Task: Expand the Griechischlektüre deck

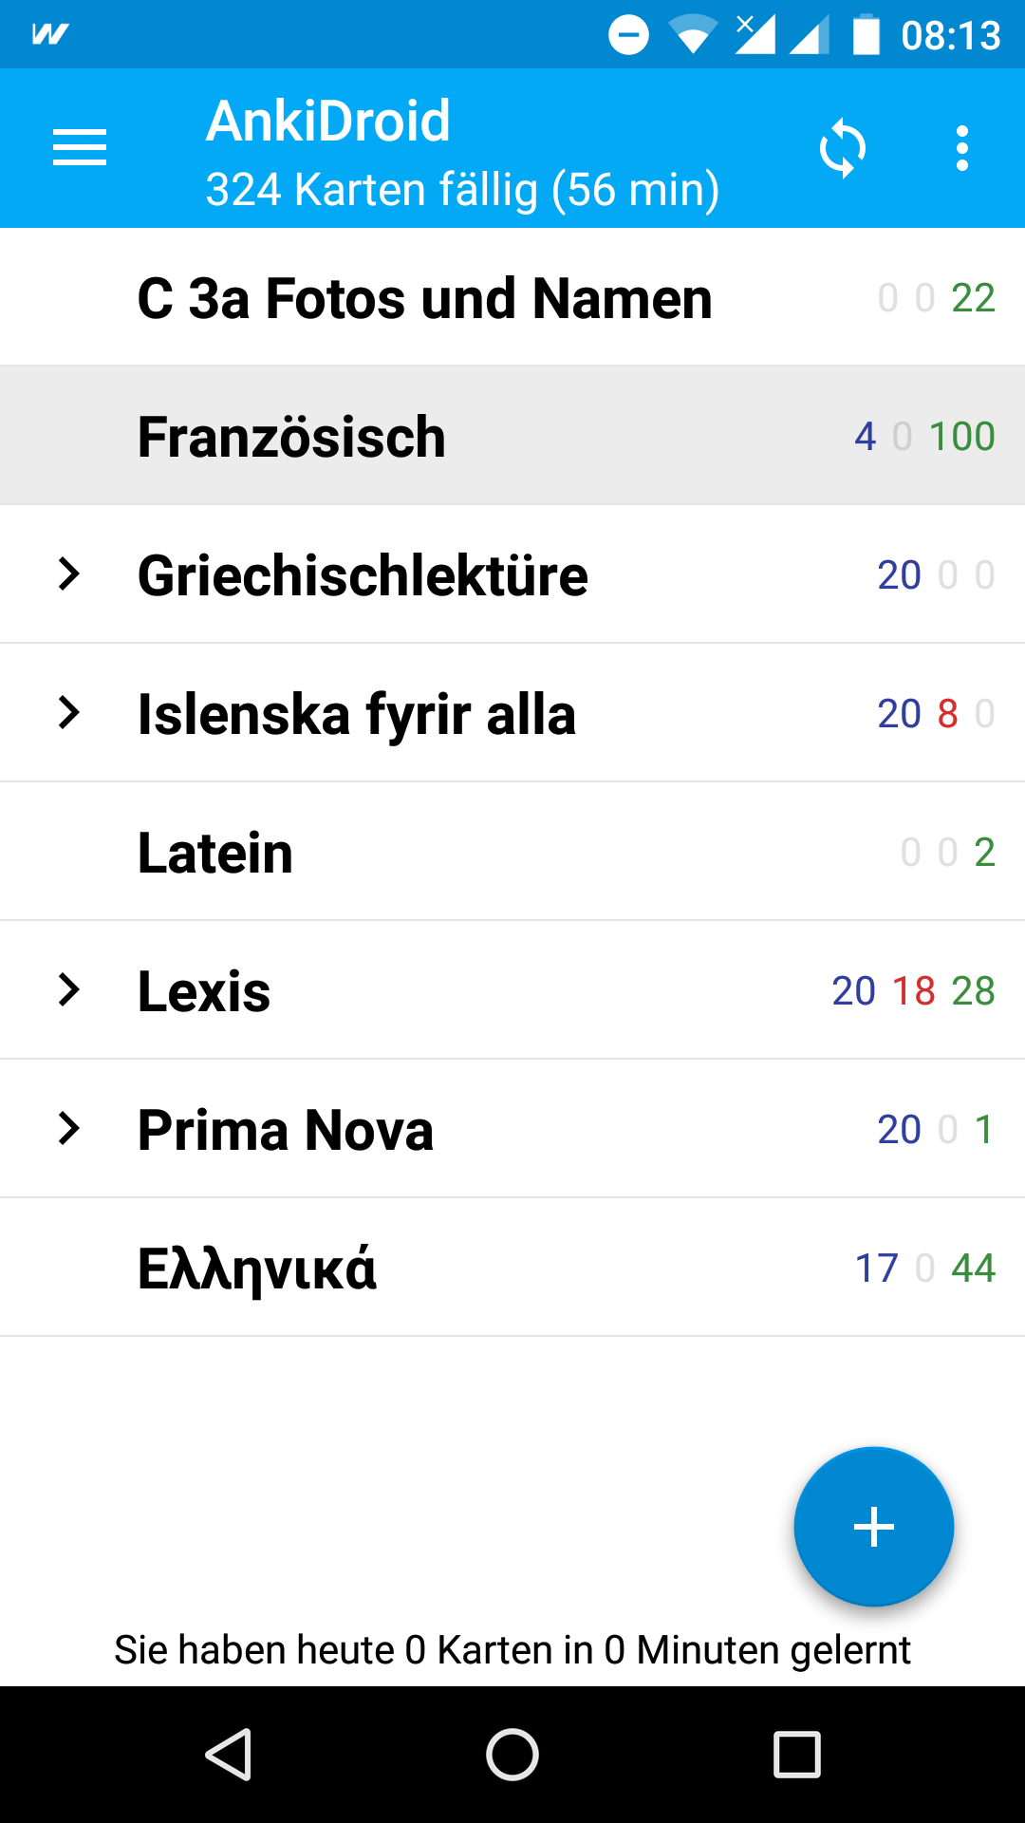Action: pos(69,574)
